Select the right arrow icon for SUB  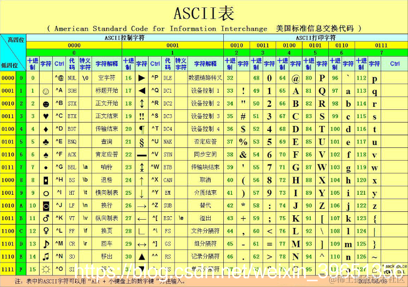140,207
